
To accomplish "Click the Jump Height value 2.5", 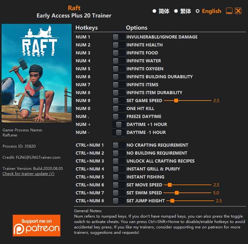I will pyautogui.click(x=219, y=201).
